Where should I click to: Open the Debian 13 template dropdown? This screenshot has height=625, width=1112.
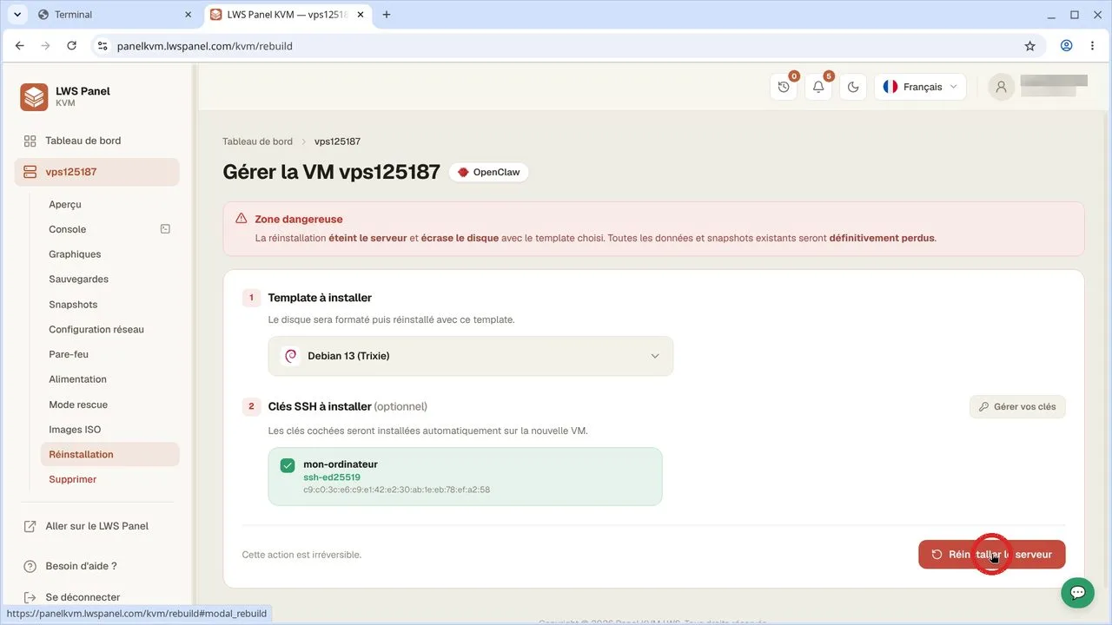click(x=471, y=356)
